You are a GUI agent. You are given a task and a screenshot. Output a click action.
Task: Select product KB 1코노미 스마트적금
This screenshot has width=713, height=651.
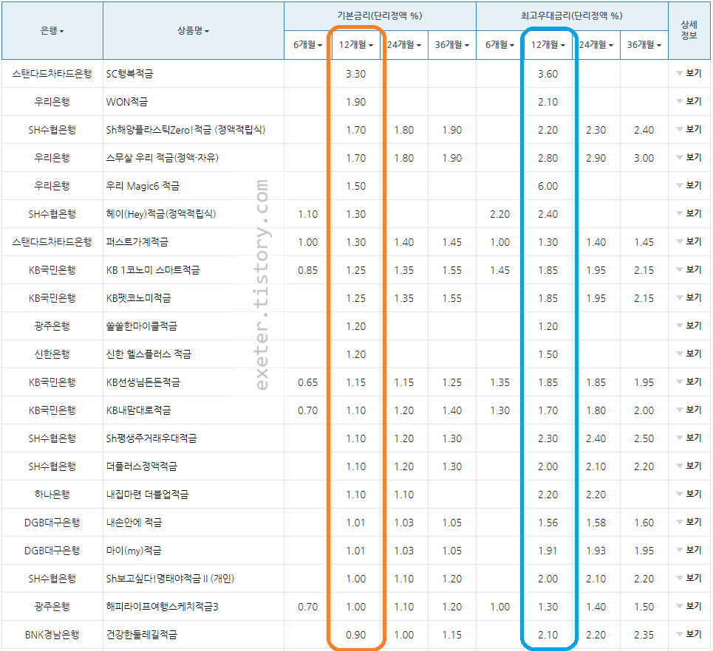point(153,270)
